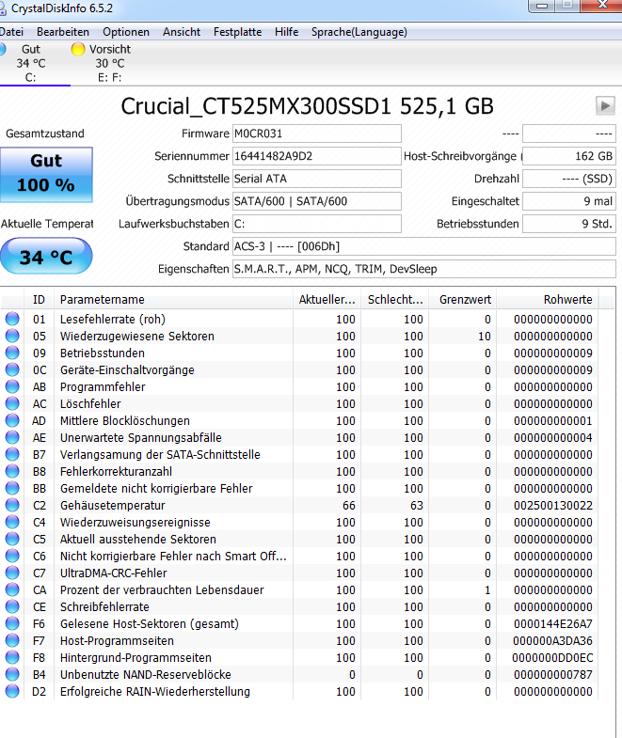This screenshot has width=622, height=738.
Task: Click the raw value 002500130022
Action: pos(552,506)
